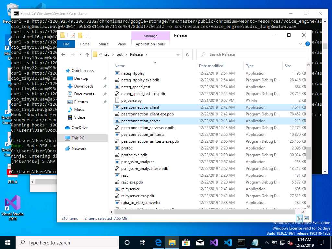The image size is (332, 249).
Task: Select the relayserver application icon
Action: [117, 189]
